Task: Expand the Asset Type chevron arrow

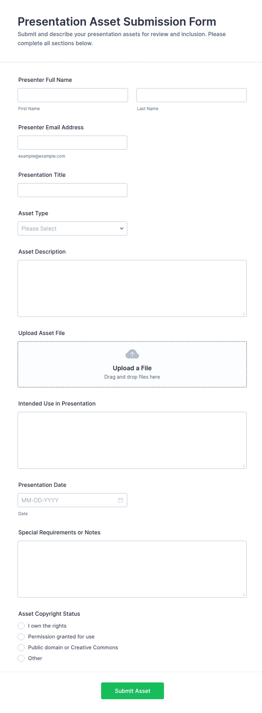Action: [x=122, y=228]
